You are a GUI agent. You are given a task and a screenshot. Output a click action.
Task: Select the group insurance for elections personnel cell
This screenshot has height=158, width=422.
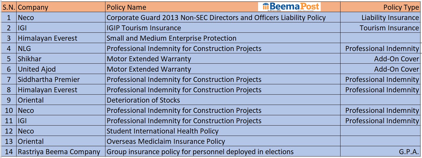click(x=200, y=152)
